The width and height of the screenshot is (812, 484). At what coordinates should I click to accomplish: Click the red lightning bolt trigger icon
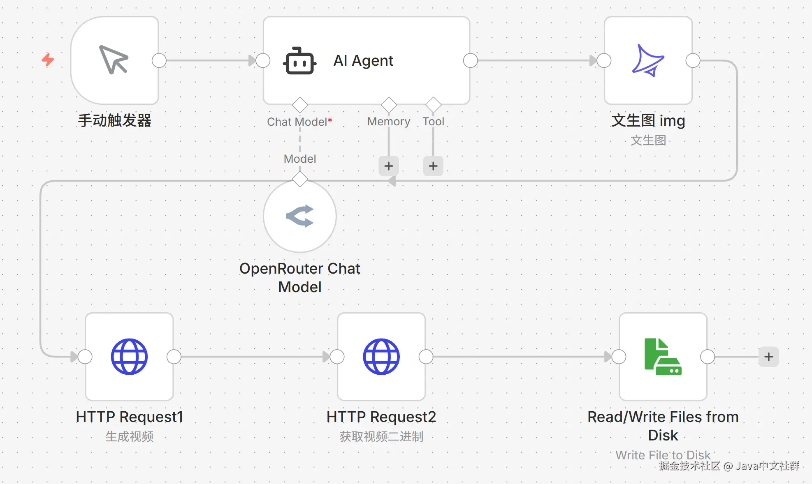(48, 60)
